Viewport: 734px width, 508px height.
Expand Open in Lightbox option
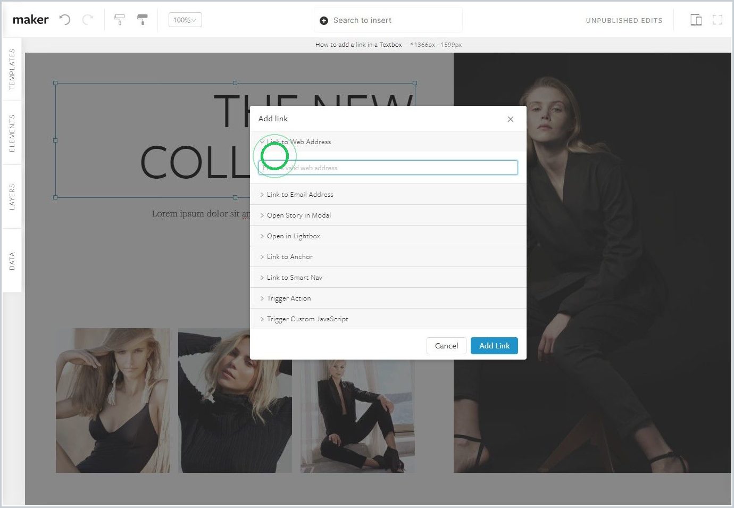(x=388, y=236)
